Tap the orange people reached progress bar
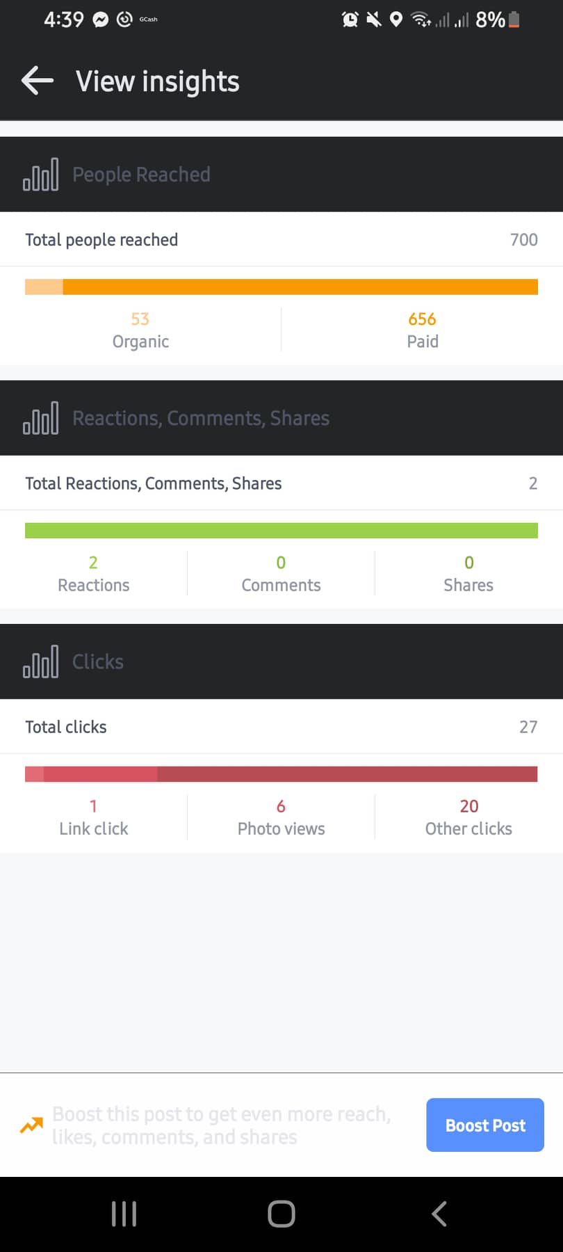Viewport: 563px width, 1252px height. coord(281,287)
